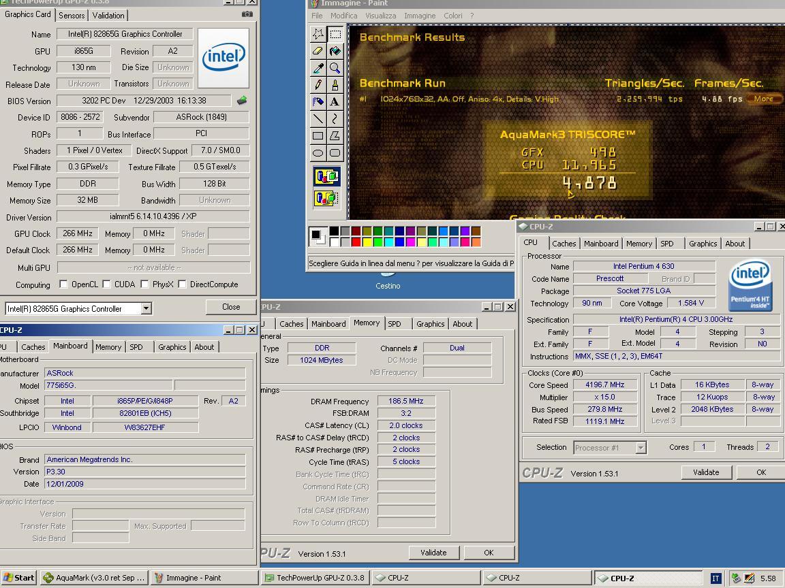Switch to AquaMark in the taskbar
This screenshot has height=588, width=785.
click(94, 578)
